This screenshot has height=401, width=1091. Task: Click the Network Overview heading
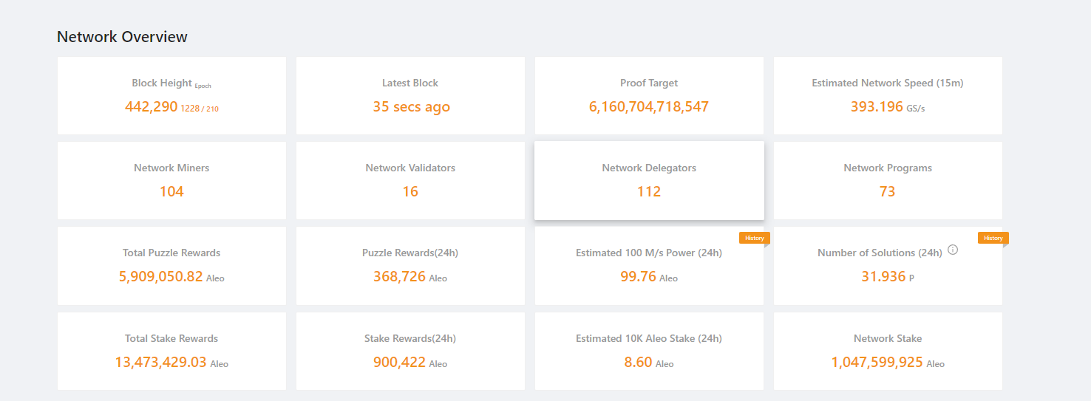[x=122, y=37]
